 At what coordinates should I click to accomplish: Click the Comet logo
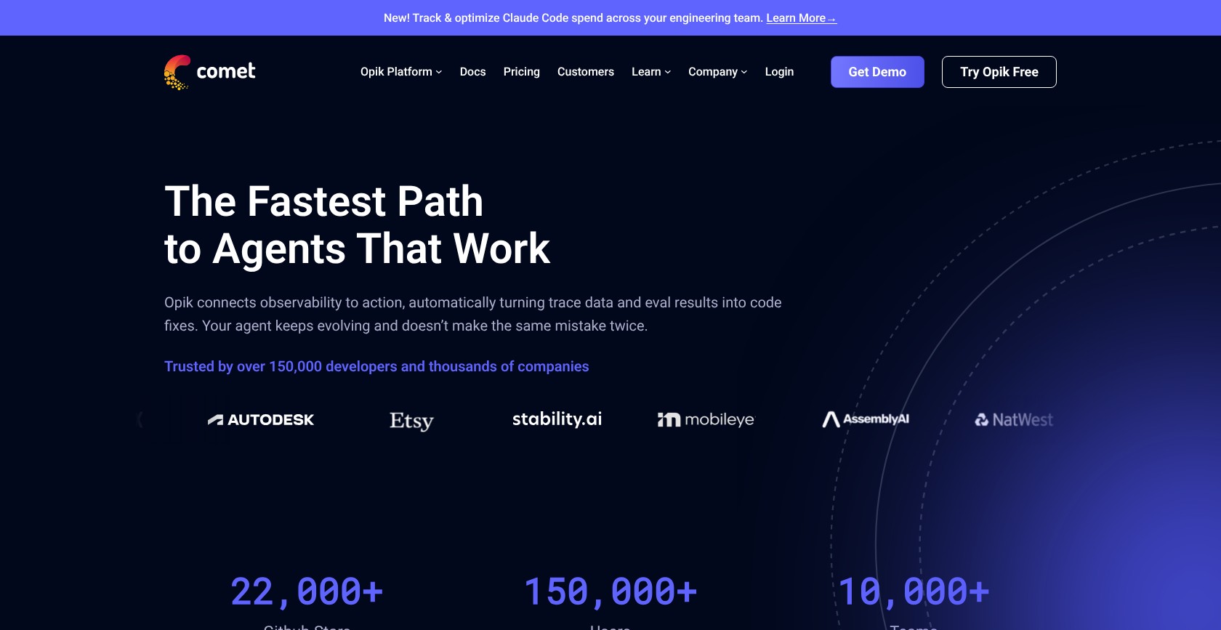[x=209, y=72]
